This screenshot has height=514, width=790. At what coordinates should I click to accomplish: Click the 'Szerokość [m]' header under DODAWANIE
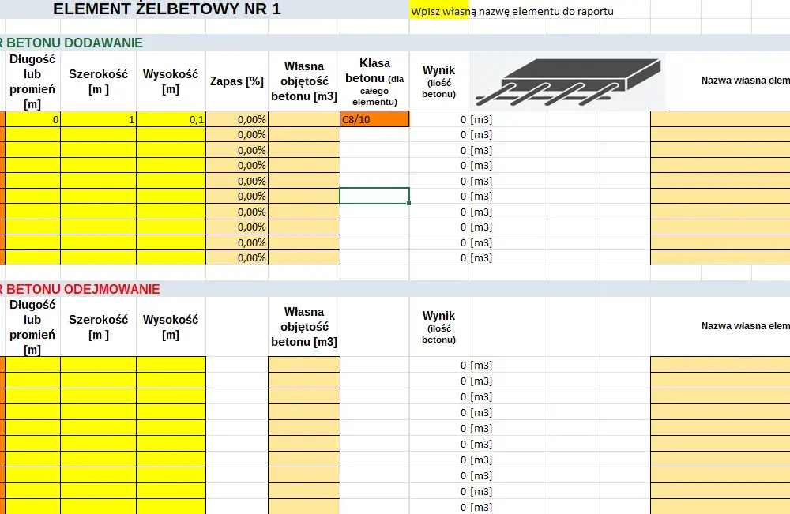pyautogui.click(x=98, y=81)
